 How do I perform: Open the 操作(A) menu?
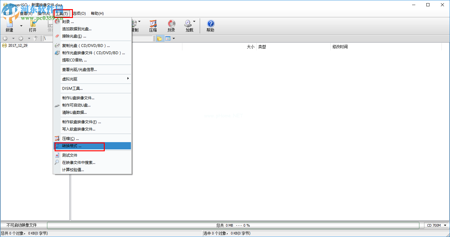(44, 14)
